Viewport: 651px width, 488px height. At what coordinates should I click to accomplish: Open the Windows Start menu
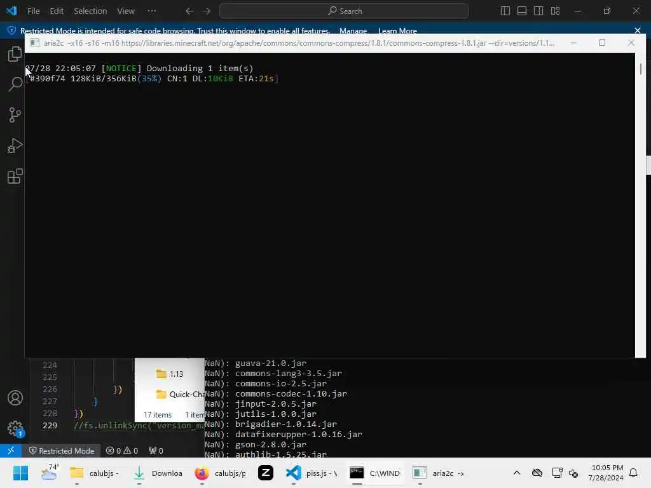pos(20,473)
